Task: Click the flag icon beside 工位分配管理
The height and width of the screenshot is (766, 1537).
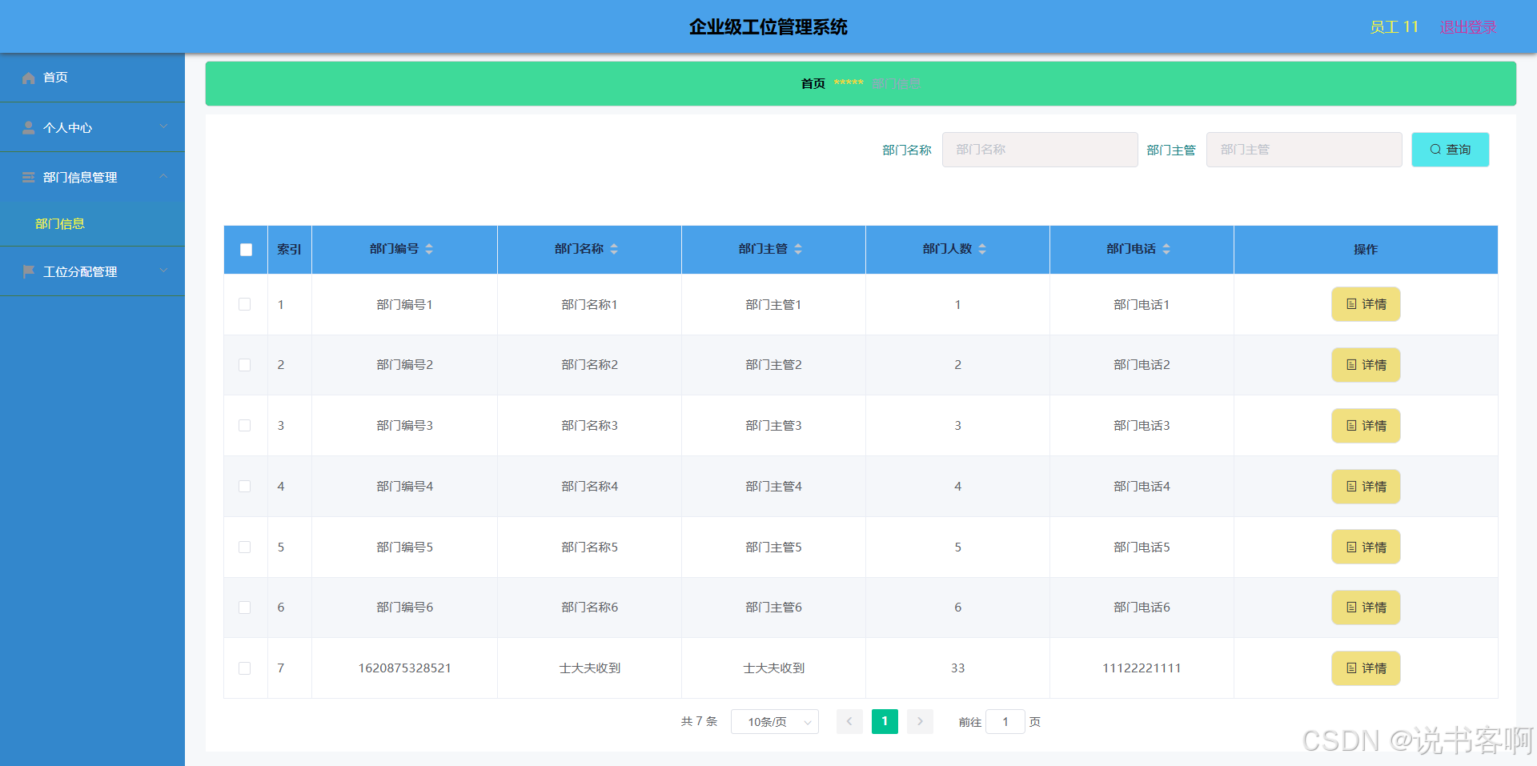Action: pyautogui.click(x=29, y=271)
